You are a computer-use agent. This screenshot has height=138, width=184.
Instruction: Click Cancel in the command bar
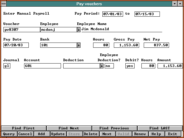pos(25,134)
